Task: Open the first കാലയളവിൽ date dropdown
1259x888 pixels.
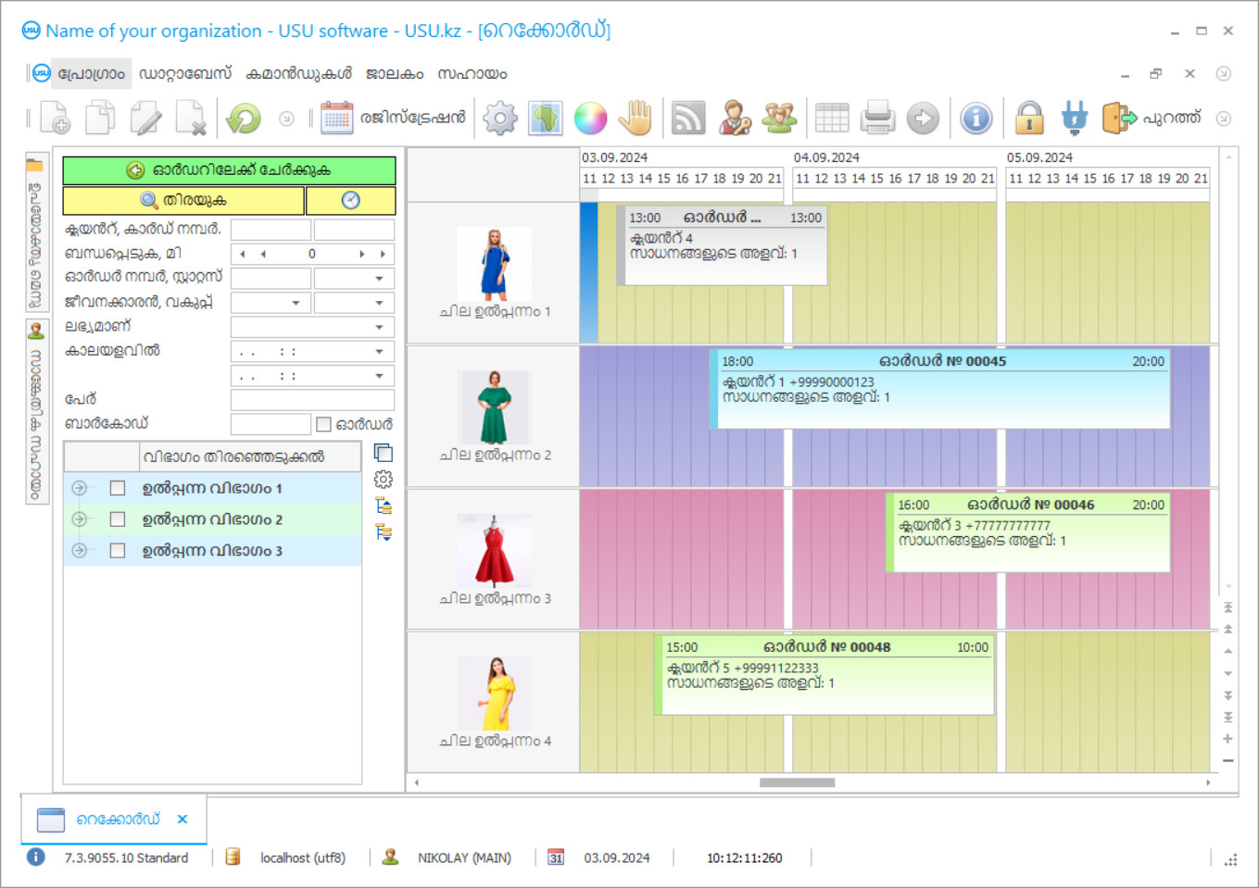Action: coord(379,352)
